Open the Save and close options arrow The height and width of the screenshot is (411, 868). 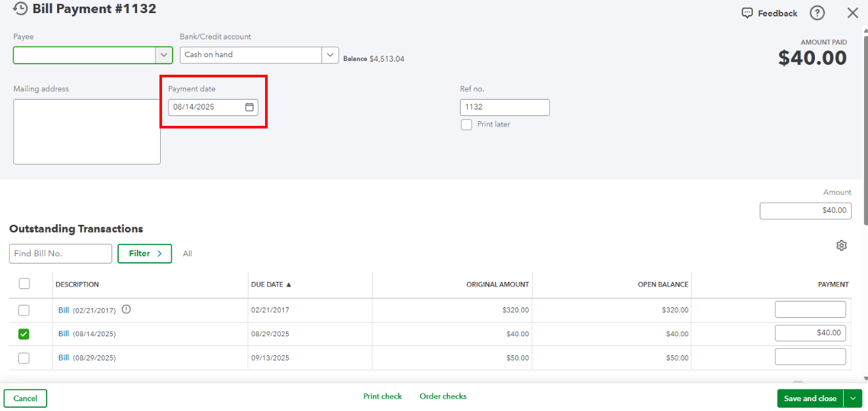[853, 399]
